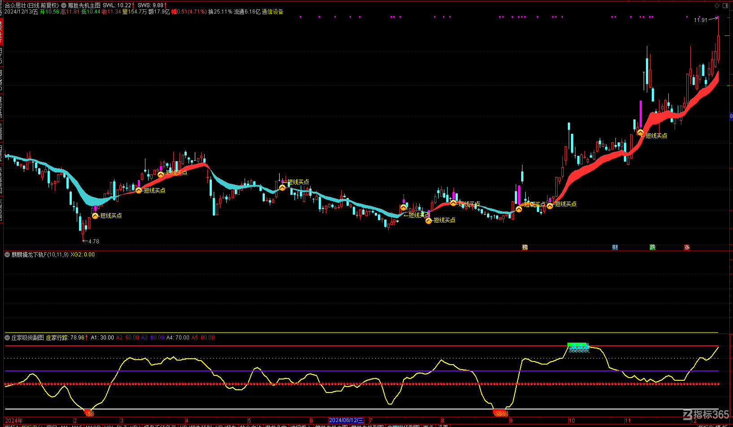The height and width of the screenshot is (427, 733).
Task: Open the 财 financial event marker
Action: click(615, 247)
